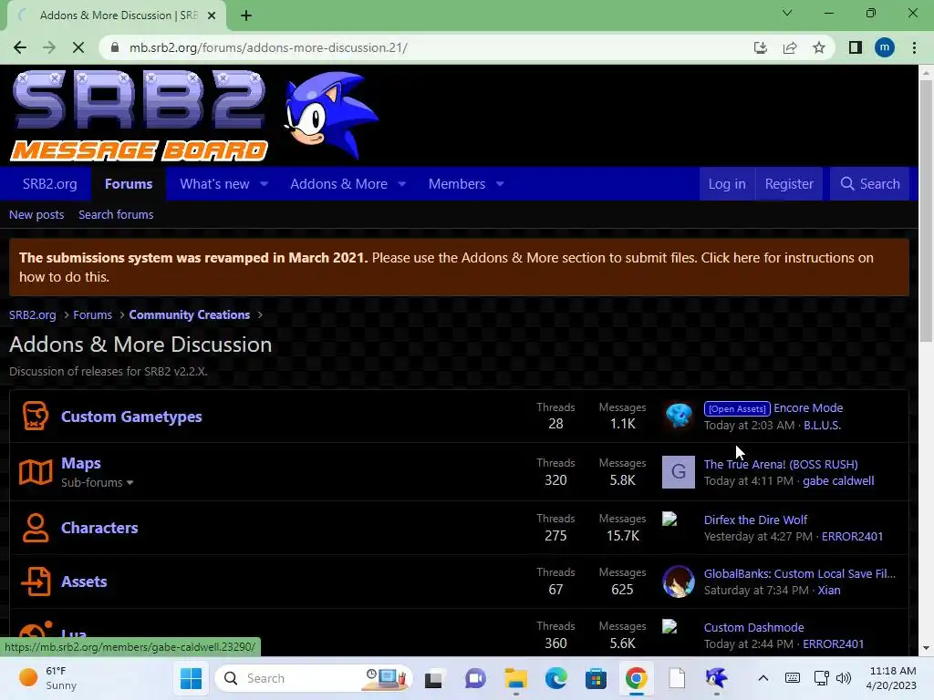
Task: Open Microsoft Store from the taskbar
Action: (x=596, y=678)
